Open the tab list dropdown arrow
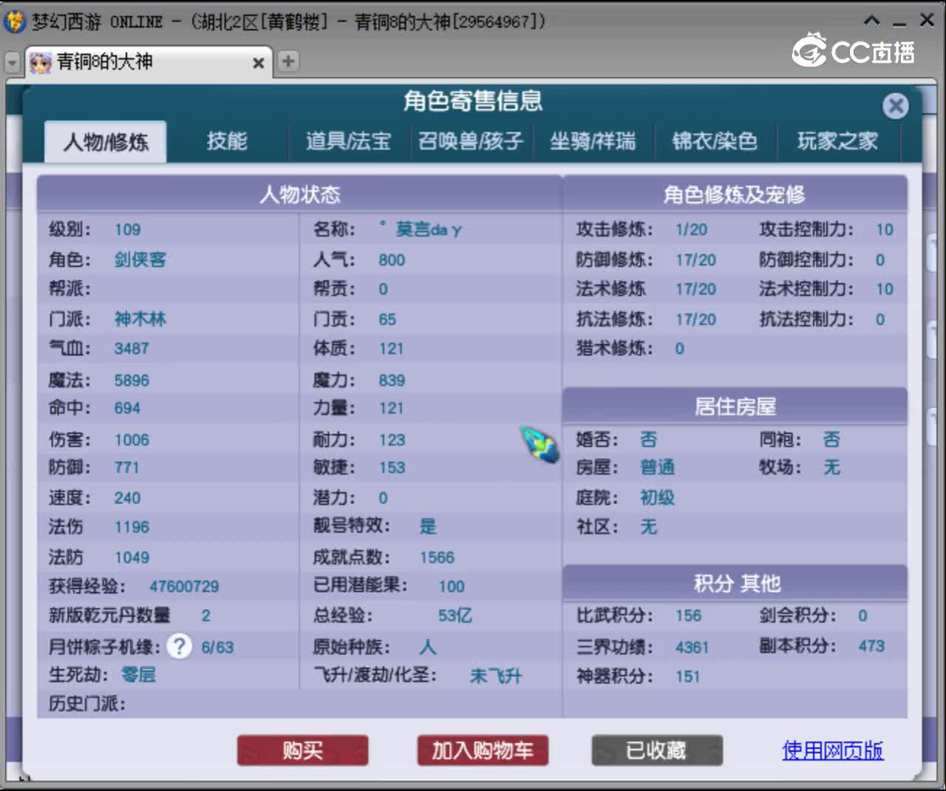 click(x=13, y=63)
